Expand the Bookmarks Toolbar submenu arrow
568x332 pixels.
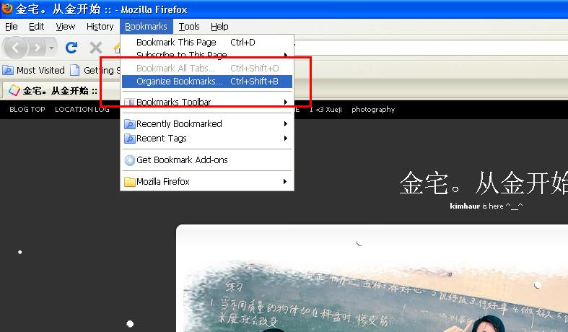(286, 102)
